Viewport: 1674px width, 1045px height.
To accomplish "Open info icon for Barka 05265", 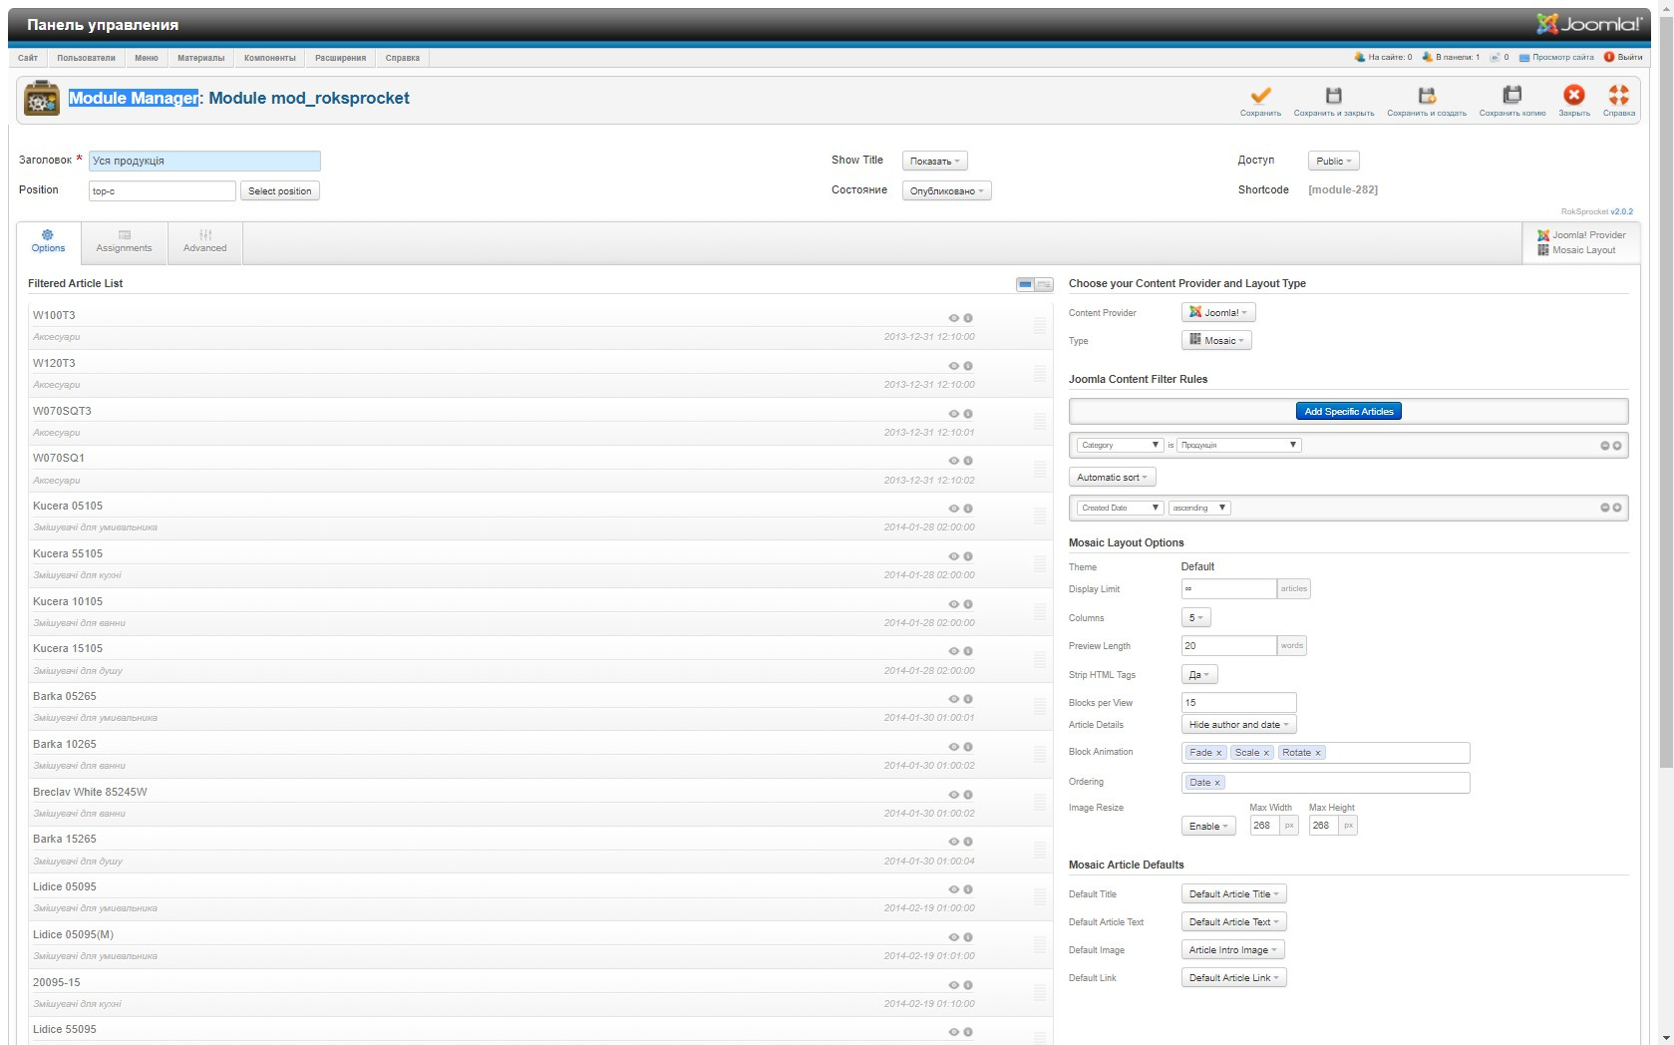I will click(x=967, y=699).
